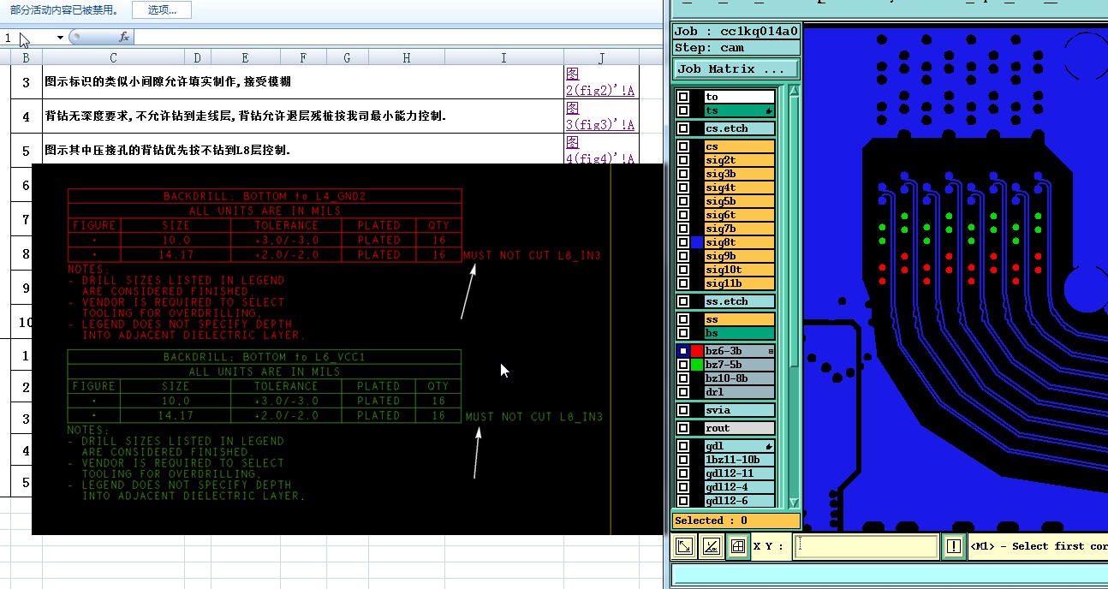Click the 选项... options button
1108x589 pixels.
click(162, 10)
